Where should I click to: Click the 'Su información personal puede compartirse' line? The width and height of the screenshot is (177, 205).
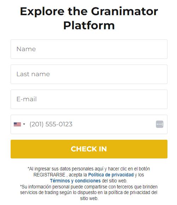(x=89, y=187)
